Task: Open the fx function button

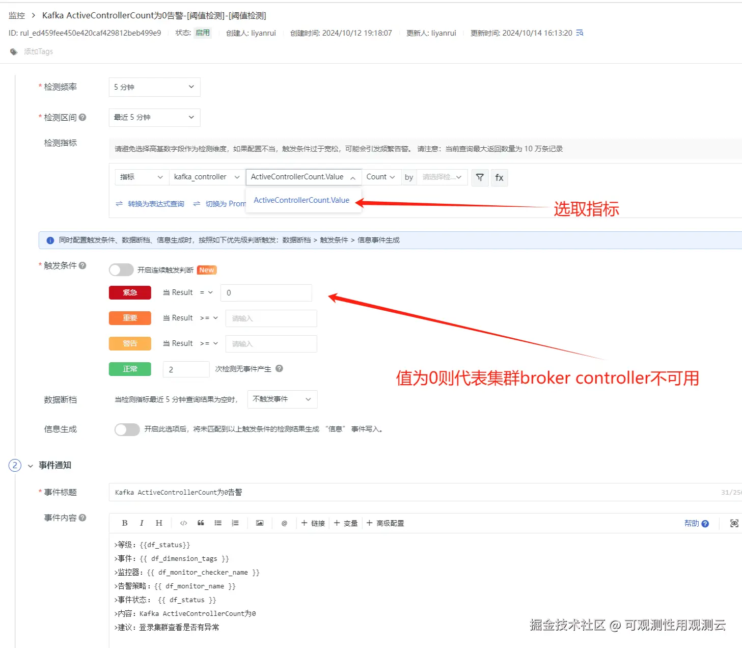Action: 499,177
